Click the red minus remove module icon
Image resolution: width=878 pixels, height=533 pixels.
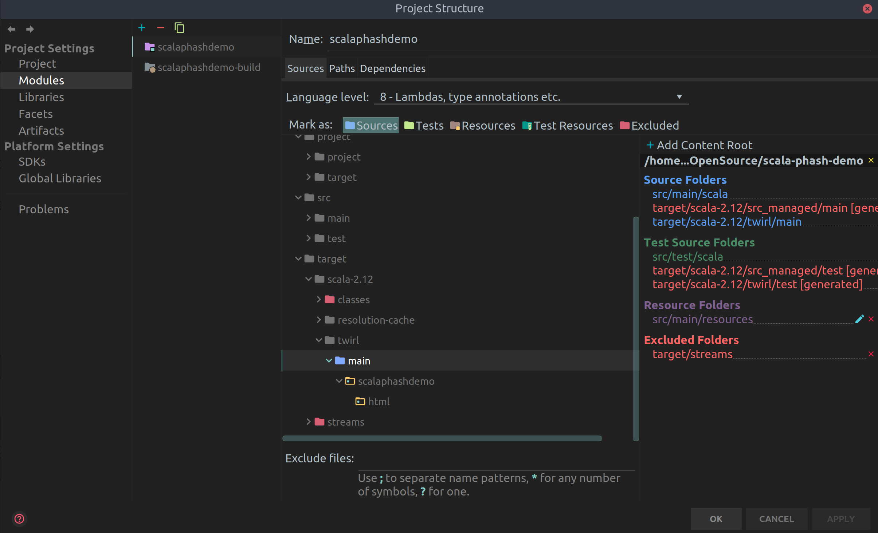(x=160, y=28)
